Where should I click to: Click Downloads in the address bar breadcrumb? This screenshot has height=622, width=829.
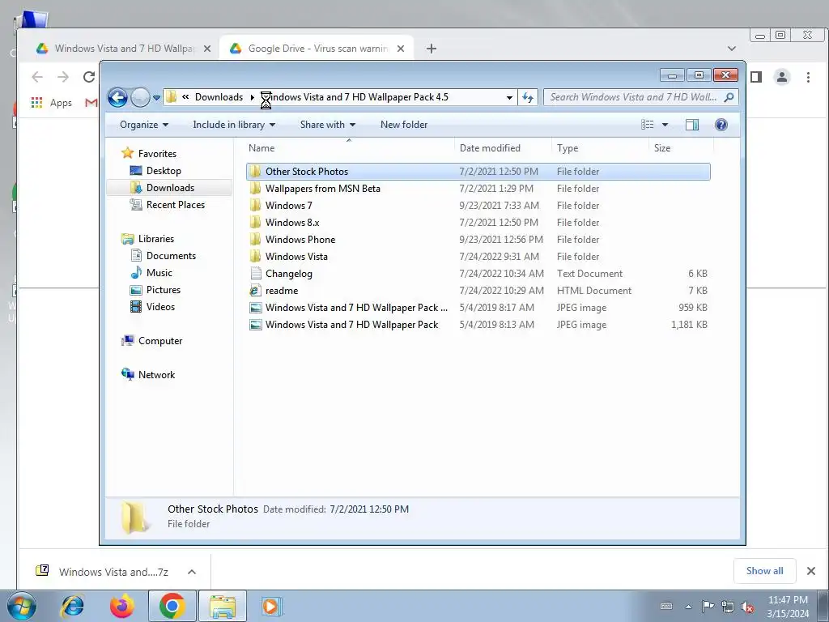pyautogui.click(x=219, y=97)
